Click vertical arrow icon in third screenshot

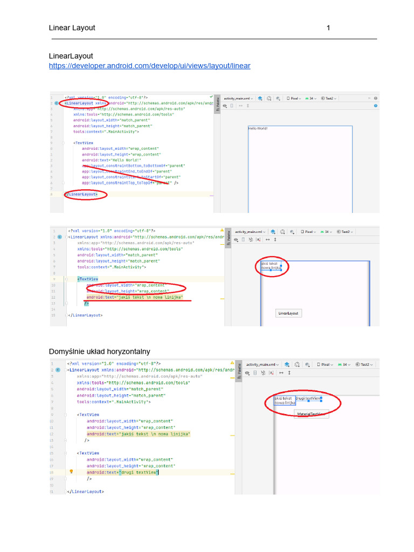pyautogui.click(x=289, y=373)
